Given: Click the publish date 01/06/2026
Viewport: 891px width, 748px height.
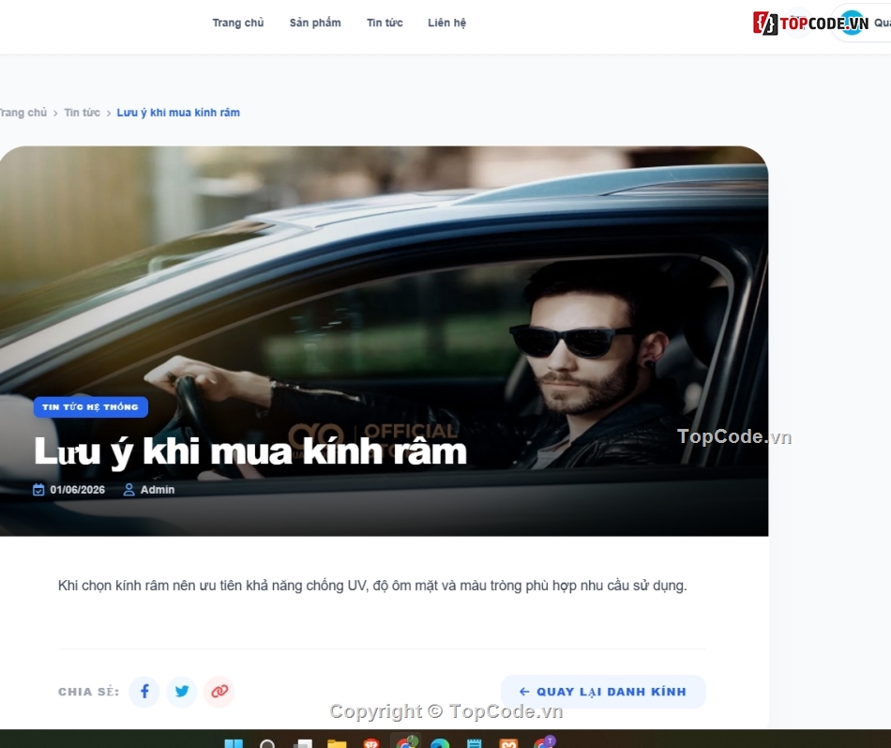Looking at the screenshot, I should [x=77, y=490].
